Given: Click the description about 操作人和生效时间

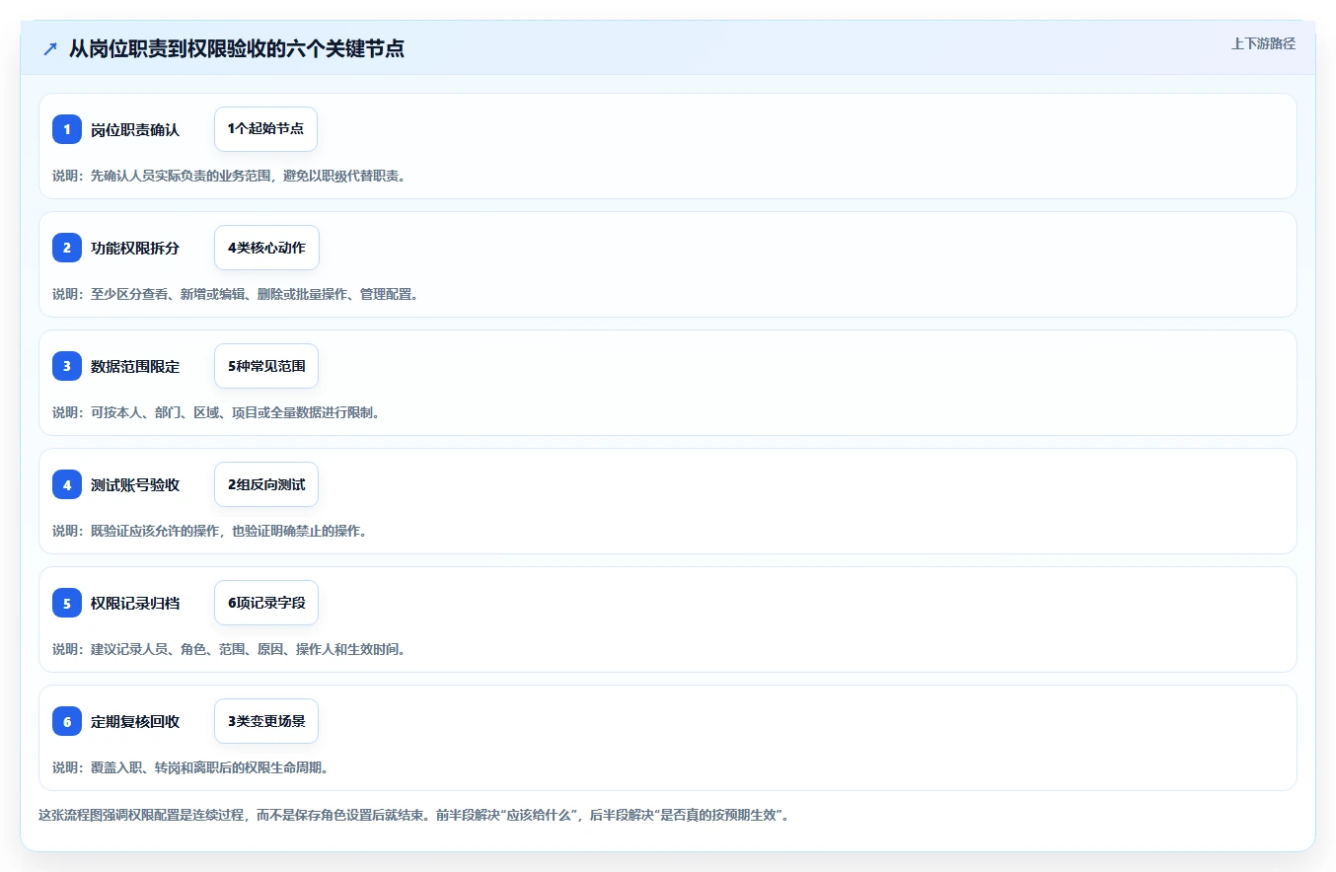Looking at the screenshot, I should (229, 649).
